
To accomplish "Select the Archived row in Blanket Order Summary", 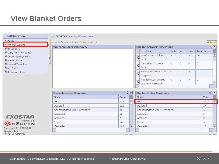I will pyautogui.click(x=174, y=118).
